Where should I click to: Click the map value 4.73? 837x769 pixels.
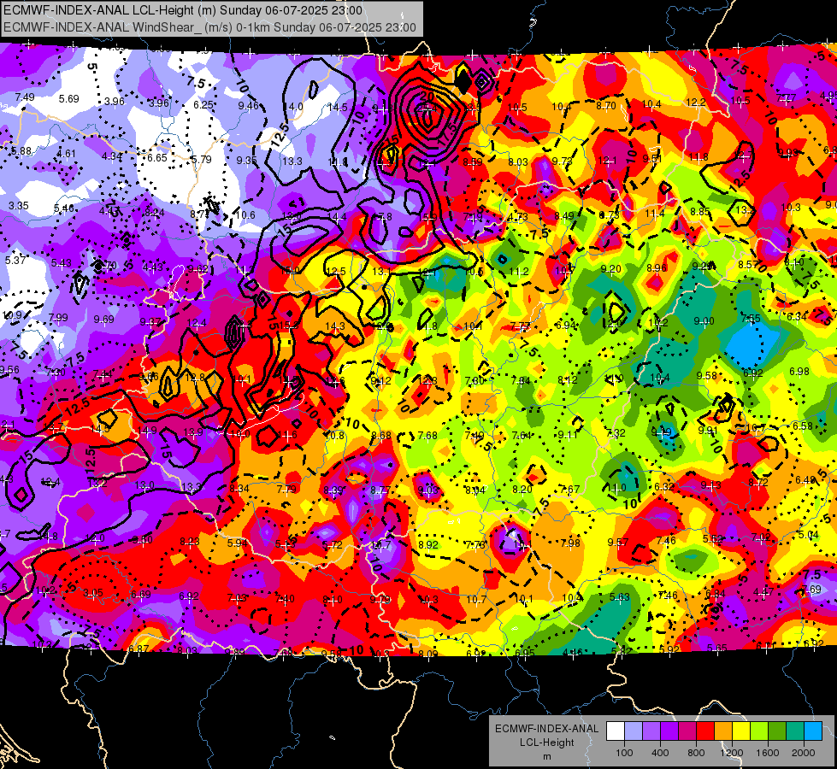[517, 217]
